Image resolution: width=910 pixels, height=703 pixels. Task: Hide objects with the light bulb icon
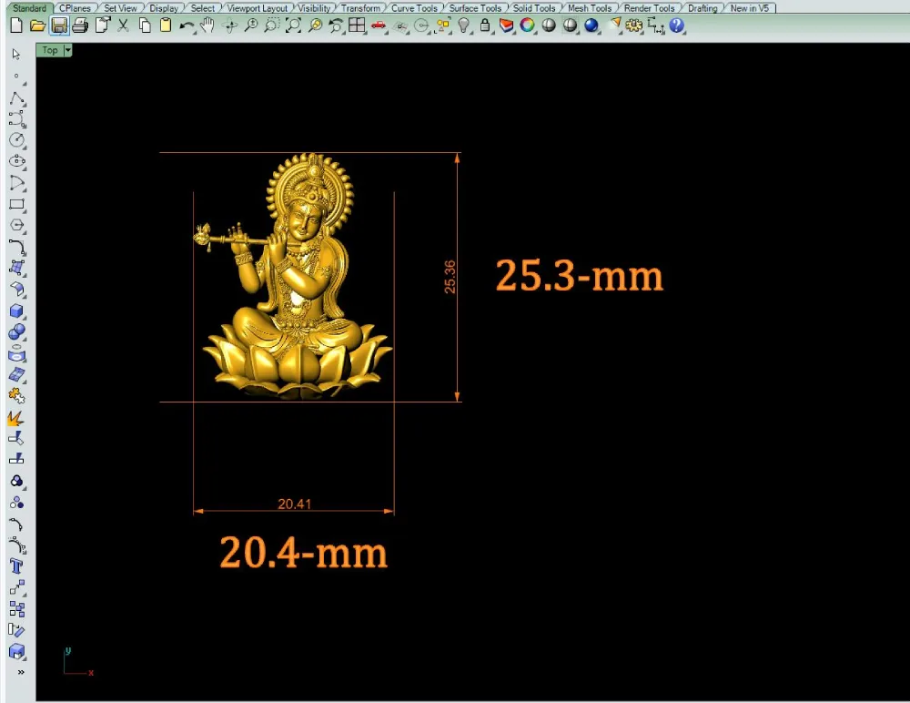tap(464, 25)
